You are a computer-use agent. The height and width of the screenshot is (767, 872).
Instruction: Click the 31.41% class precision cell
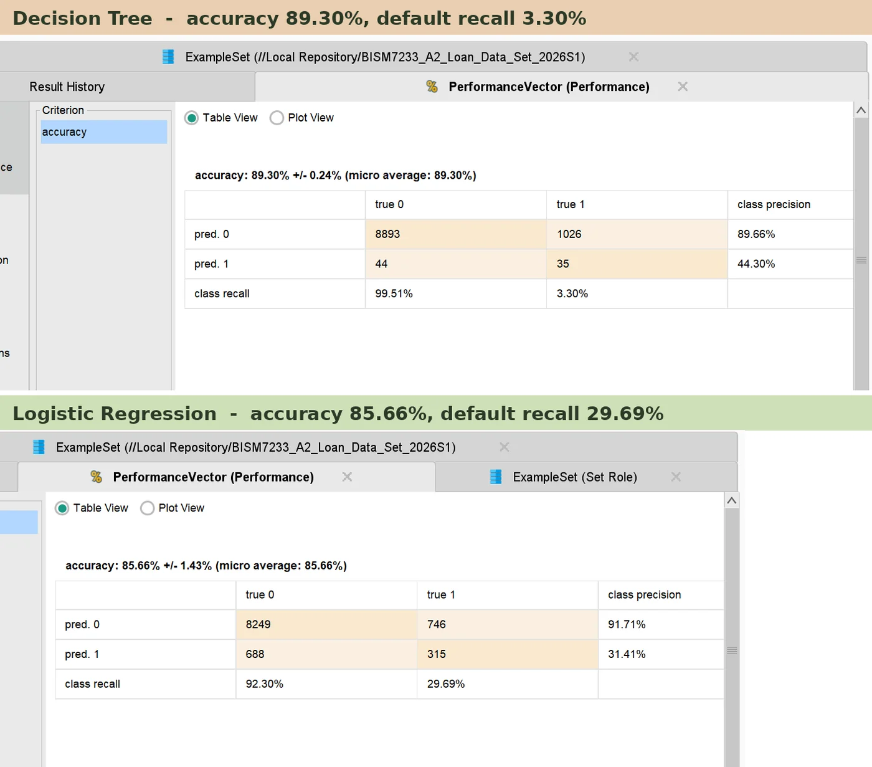click(661, 654)
